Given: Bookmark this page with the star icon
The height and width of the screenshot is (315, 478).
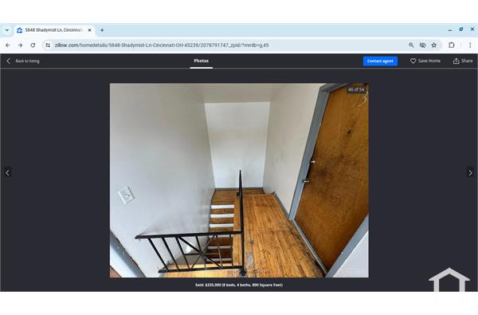Looking at the screenshot, I should pyautogui.click(x=434, y=45).
